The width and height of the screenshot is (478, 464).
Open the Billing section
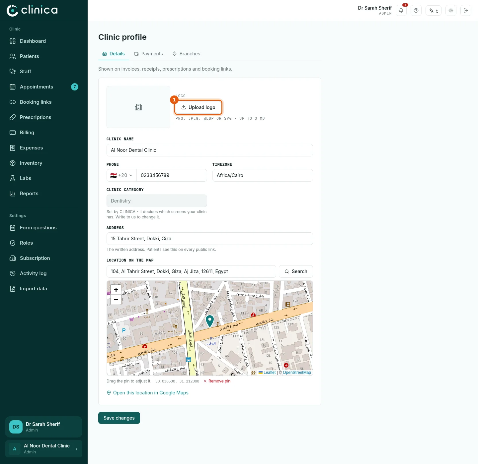pyautogui.click(x=44, y=133)
